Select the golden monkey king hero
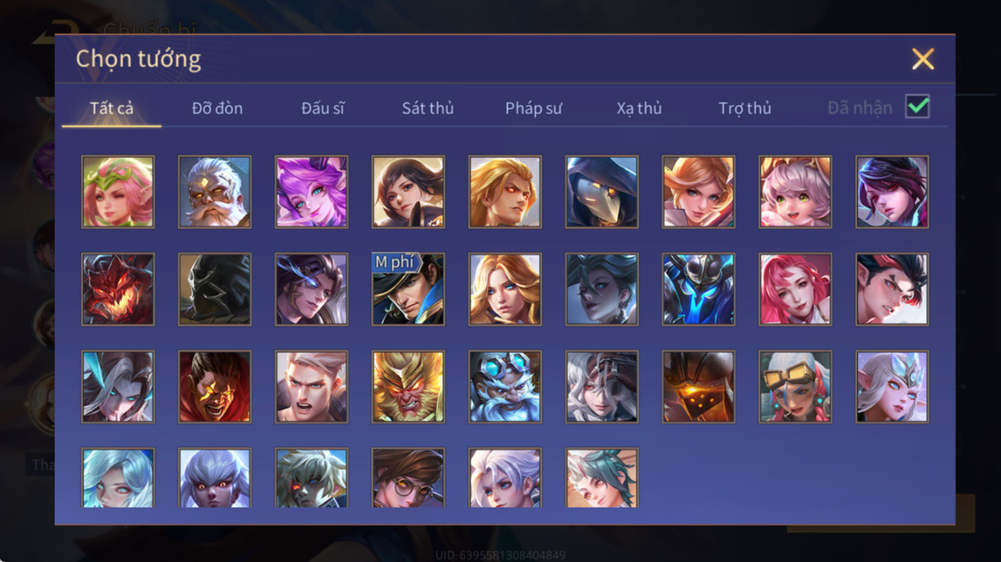The image size is (1001, 562). pyautogui.click(x=408, y=387)
